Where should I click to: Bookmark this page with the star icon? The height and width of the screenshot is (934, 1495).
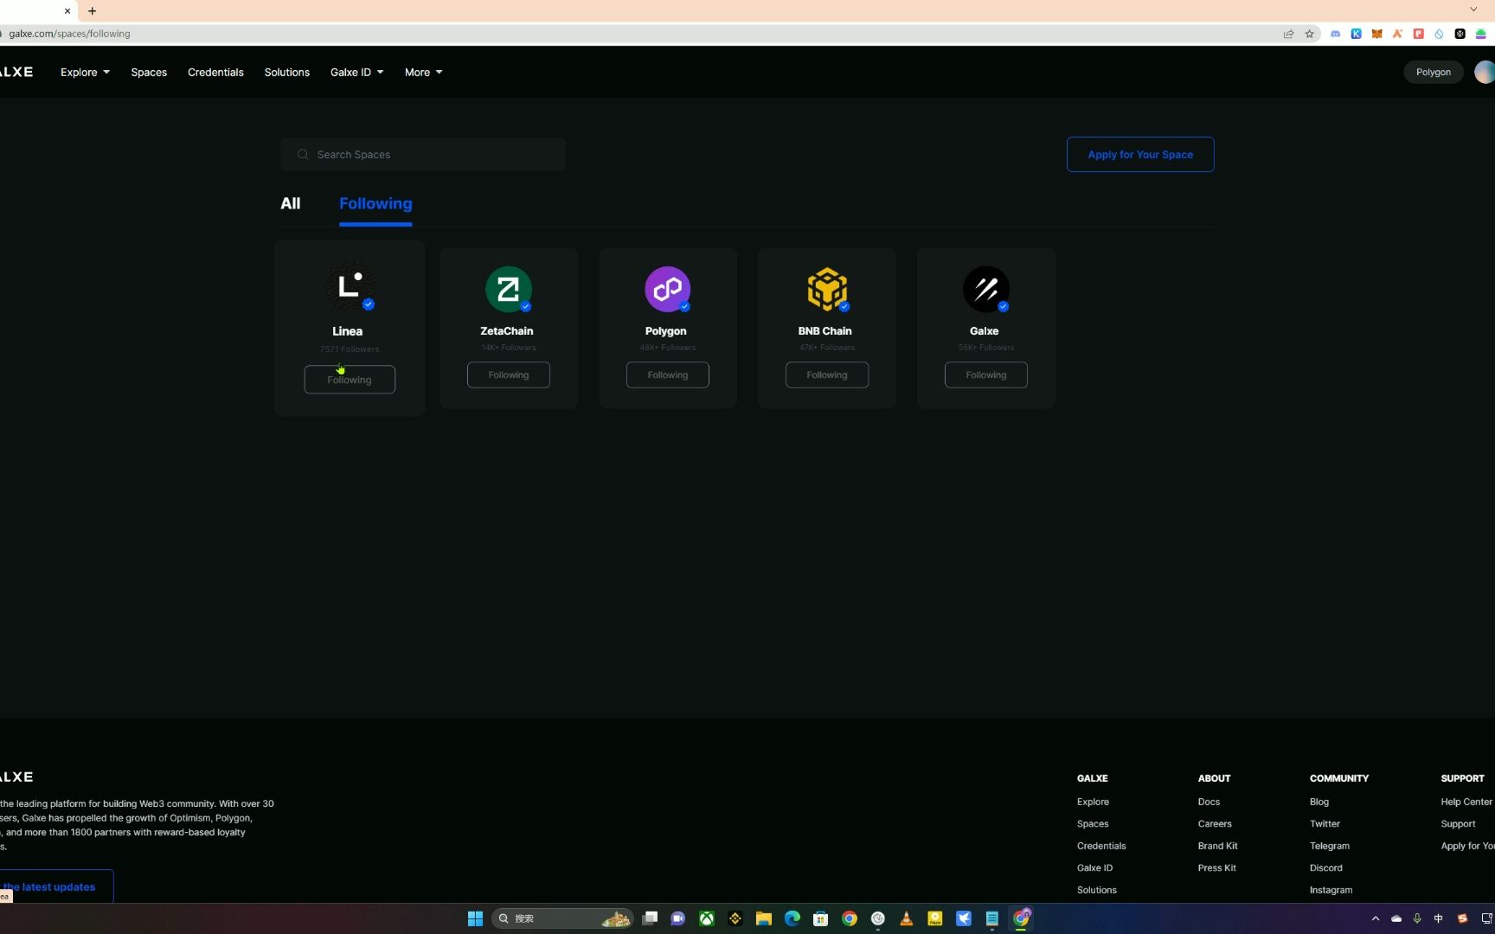(1310, 34)
